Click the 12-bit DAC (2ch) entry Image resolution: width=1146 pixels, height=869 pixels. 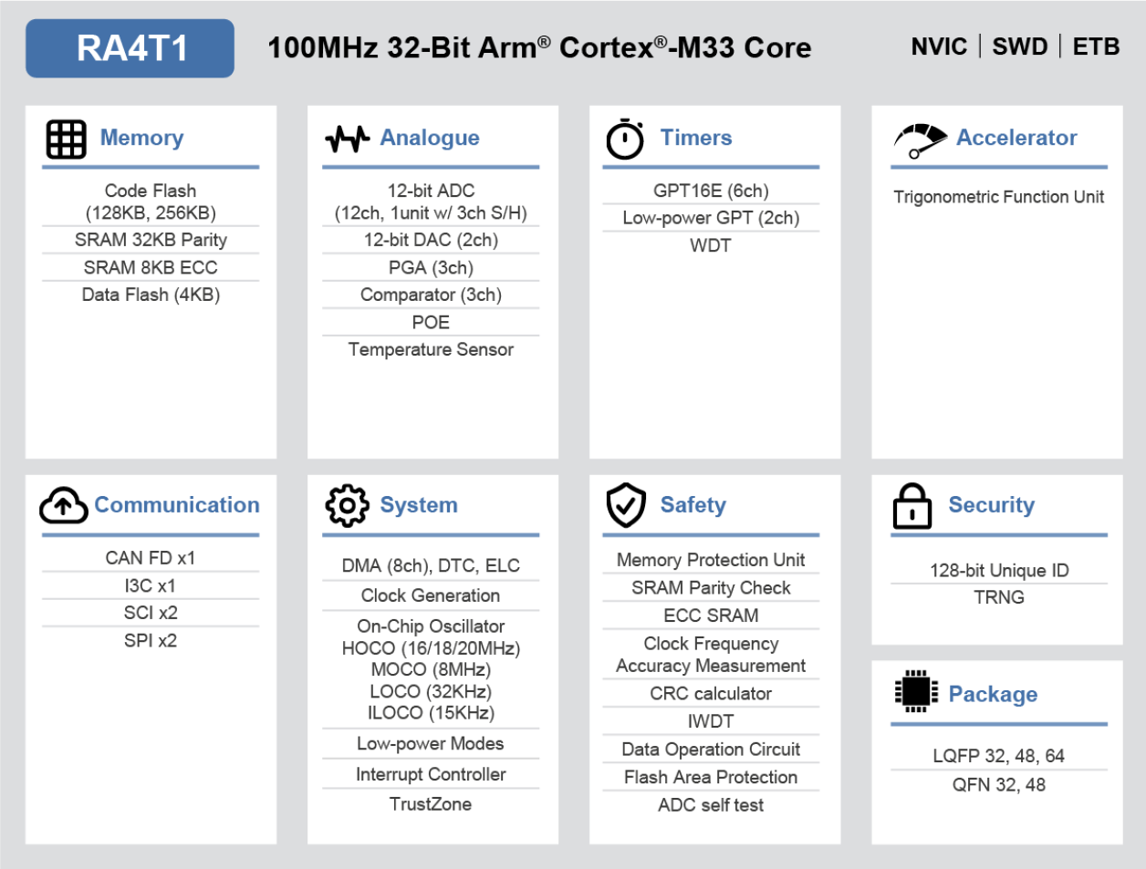click(x=431, y=240)
